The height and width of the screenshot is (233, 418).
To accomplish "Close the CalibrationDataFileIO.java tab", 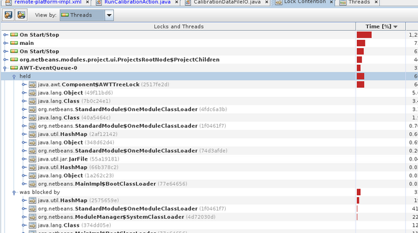I will 267,2.
